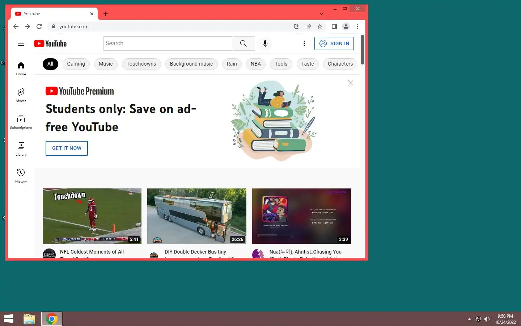Go to Home in sidebar
The image size is (521, 326).
[x=21, y=69]
